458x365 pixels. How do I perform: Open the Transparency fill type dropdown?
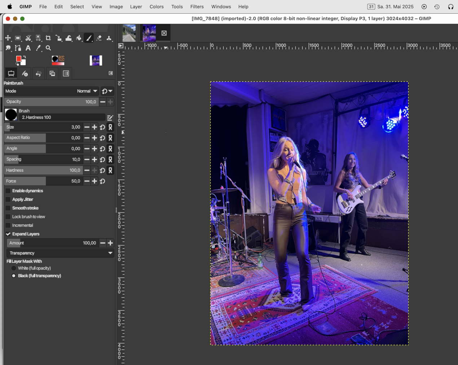click(x=60, y=253)
